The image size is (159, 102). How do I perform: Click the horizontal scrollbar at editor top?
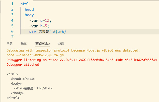coord(96,1)
